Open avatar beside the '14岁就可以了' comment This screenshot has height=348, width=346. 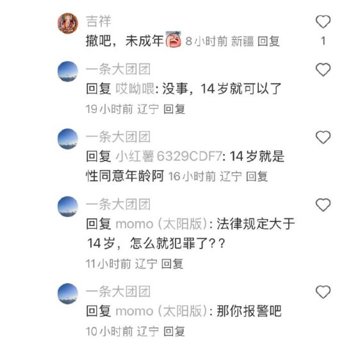[x=68, y=71]
